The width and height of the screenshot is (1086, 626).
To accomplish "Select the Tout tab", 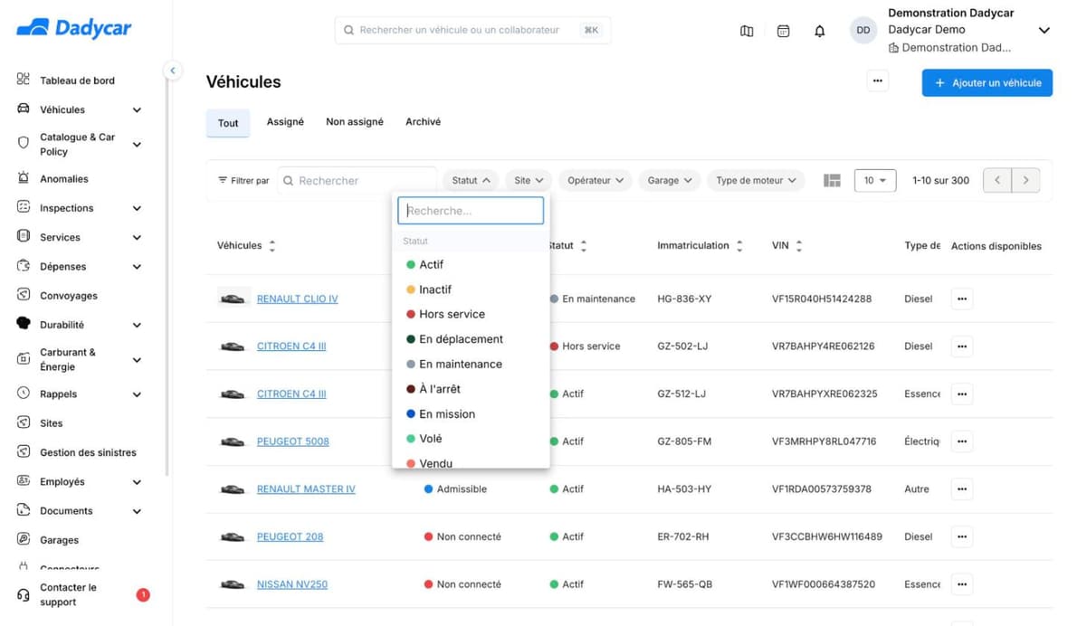I will pyautogui.click(x=228, y=123).
